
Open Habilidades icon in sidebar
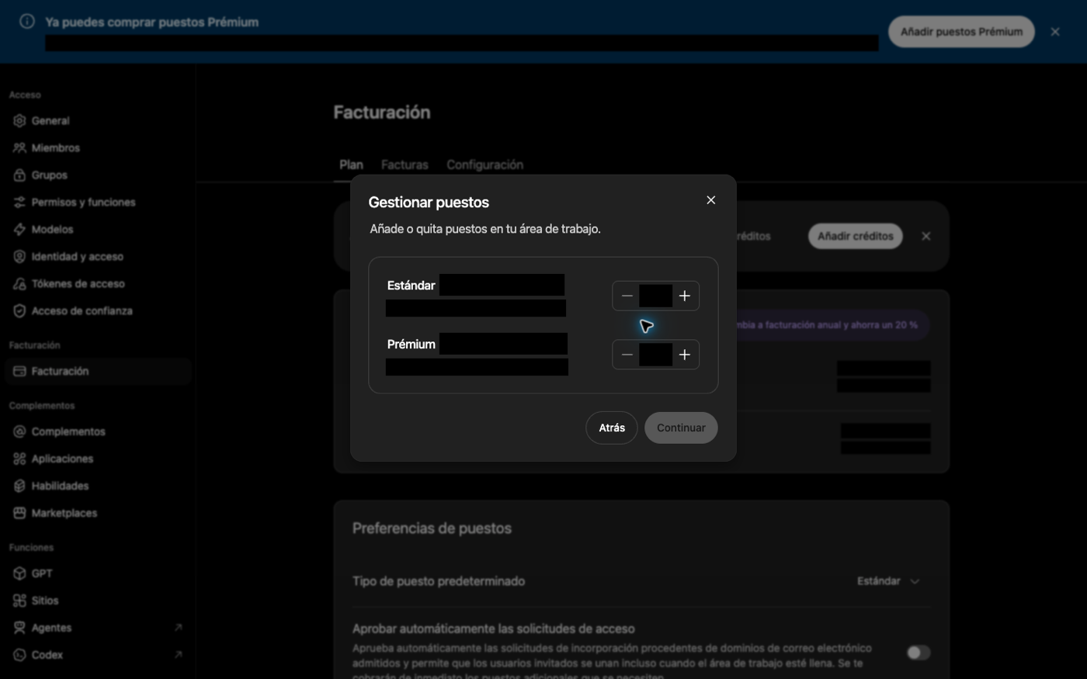coord(19,486)
